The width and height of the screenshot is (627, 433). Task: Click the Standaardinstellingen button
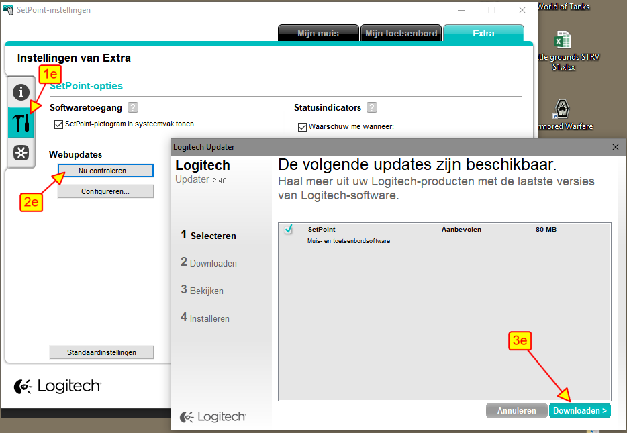pos(101,352)
